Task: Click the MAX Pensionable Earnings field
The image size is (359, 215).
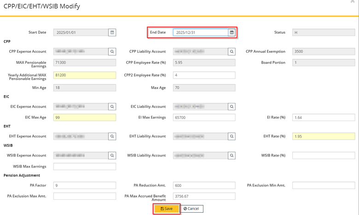Action: 85,62
